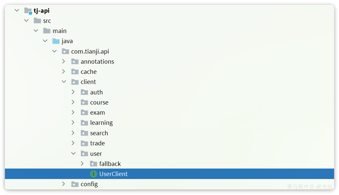This screenshot has height=195, width=339.
Task: Collapse the tj-api root node chevron
Action: [17, 10]
